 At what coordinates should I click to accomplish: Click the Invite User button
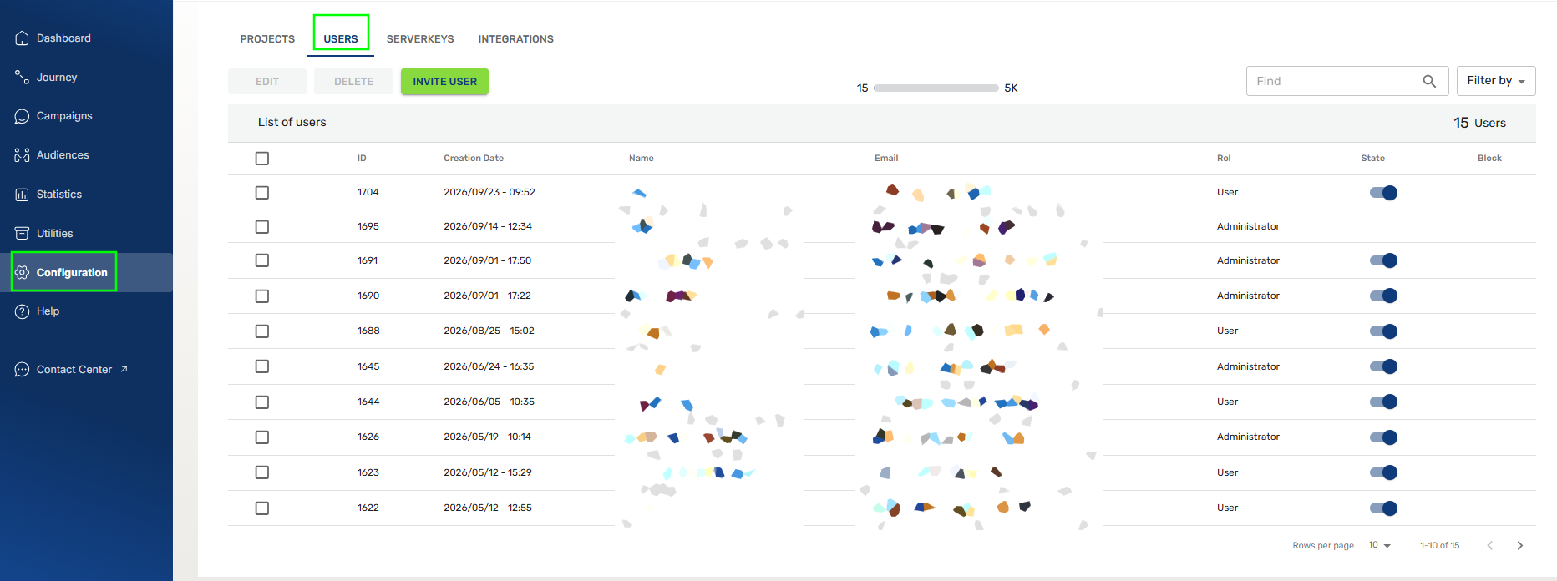point(444,82)
